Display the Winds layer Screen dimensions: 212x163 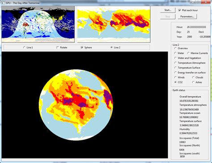(x=175, y=77)
